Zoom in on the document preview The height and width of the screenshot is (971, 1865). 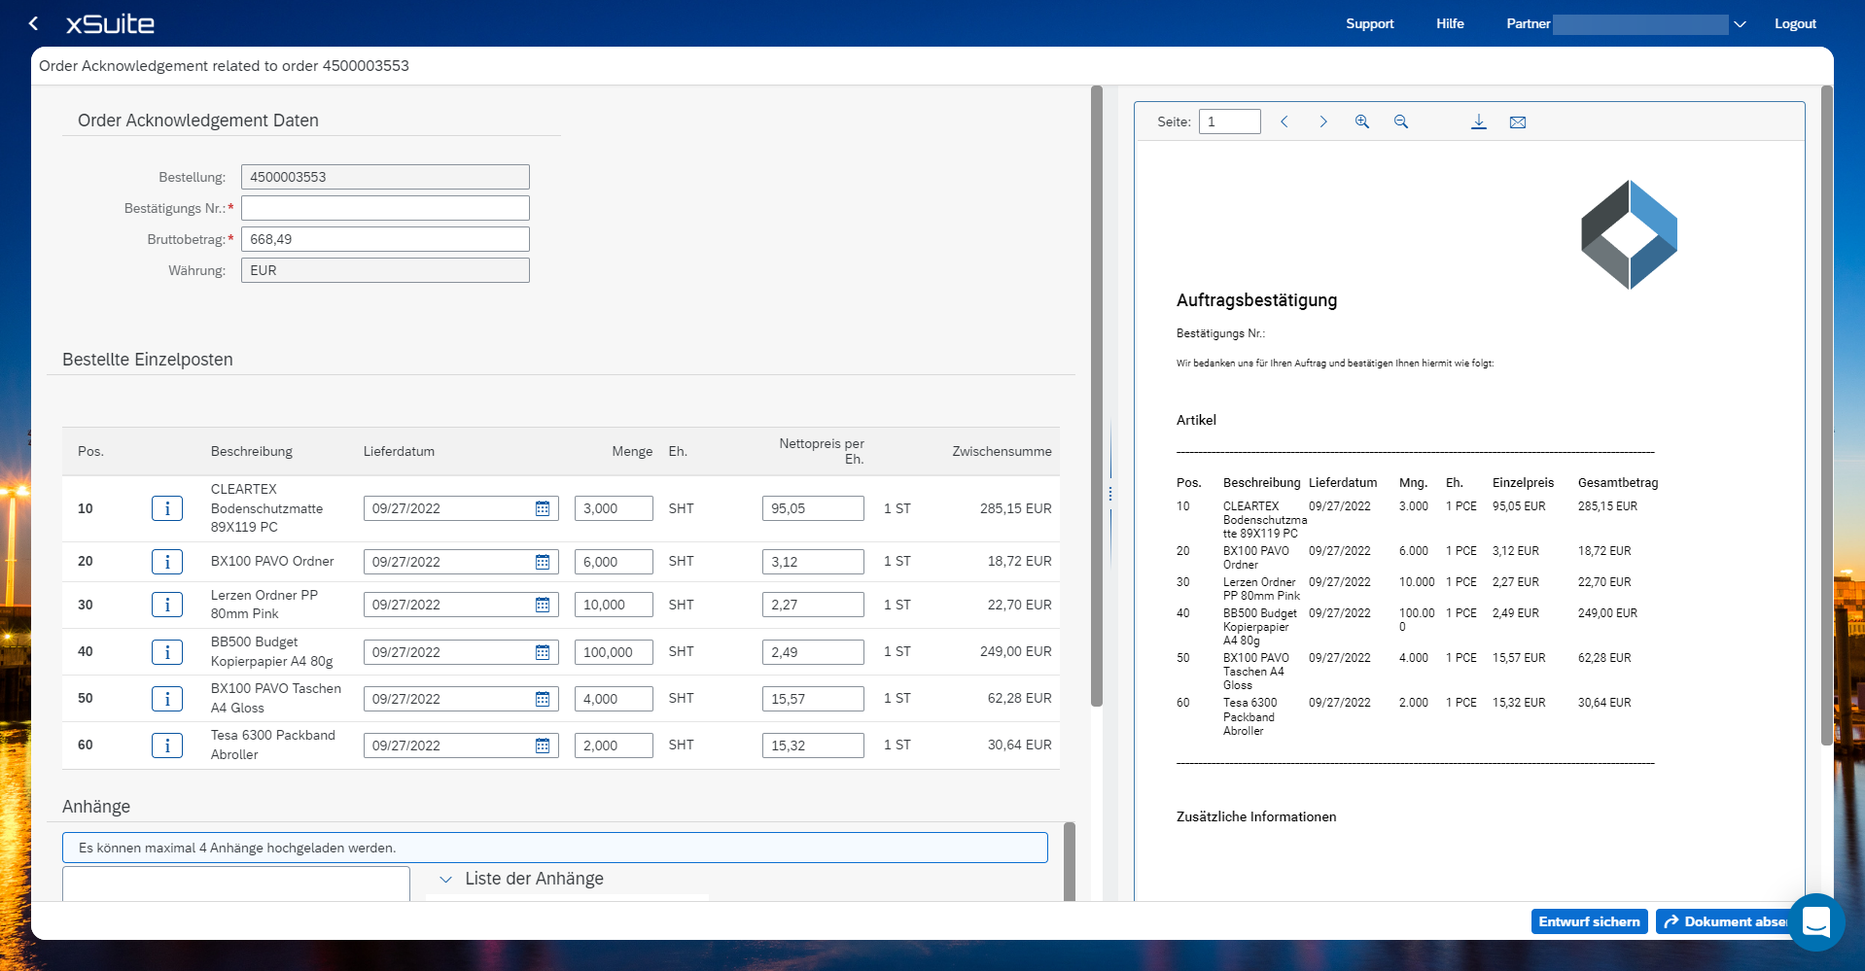(1362, 121)
